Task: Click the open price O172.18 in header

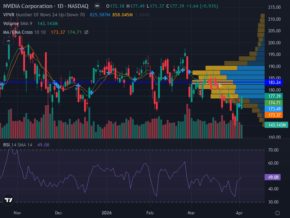Action: click(115, 6)
